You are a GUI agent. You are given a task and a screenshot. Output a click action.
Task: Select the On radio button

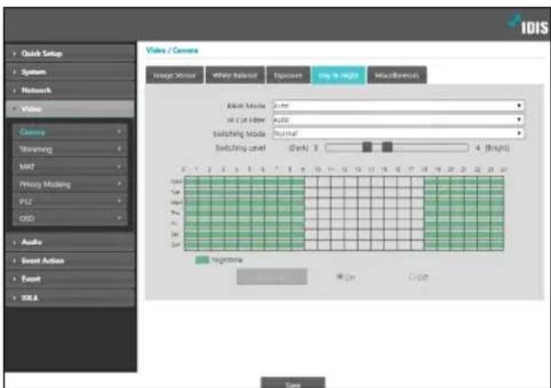pos(340,277)
